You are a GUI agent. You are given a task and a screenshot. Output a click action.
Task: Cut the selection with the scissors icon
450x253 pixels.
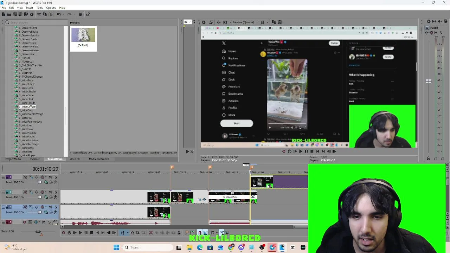[x=39, y=14]
